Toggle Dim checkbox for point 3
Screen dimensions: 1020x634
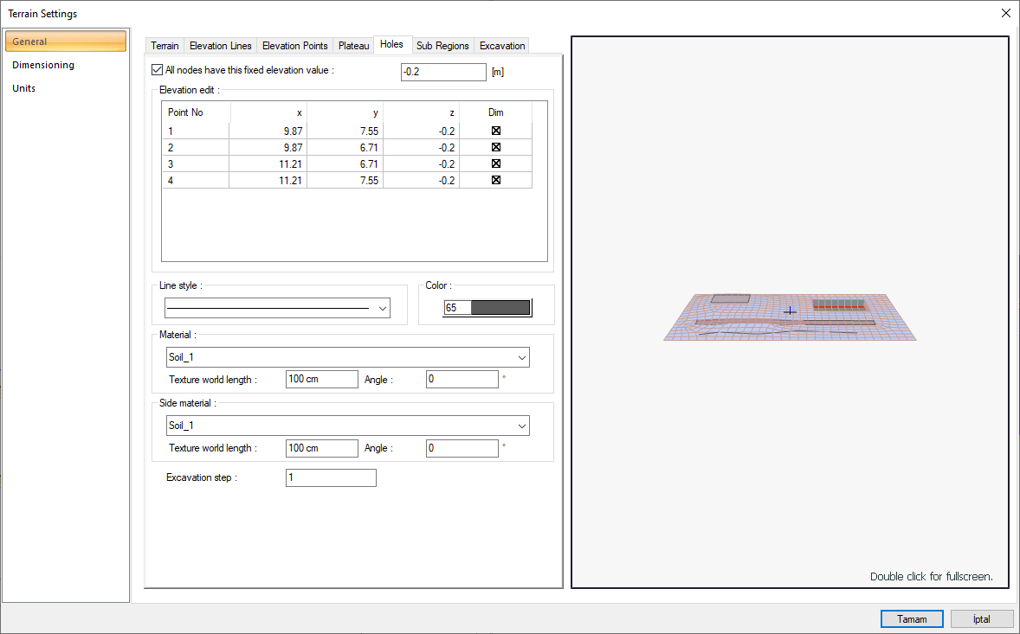(x=496, y=163)
